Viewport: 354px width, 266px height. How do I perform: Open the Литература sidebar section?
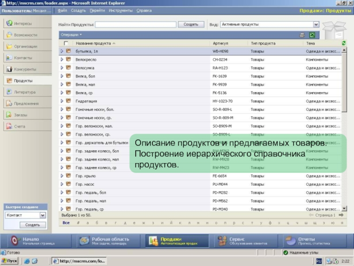pos(27,92)
